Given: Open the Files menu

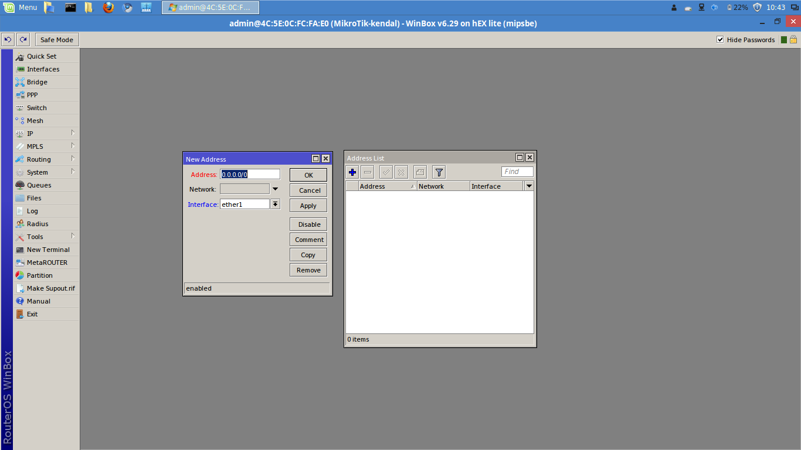Looking at the screenshot, I should tap(46, 198).
